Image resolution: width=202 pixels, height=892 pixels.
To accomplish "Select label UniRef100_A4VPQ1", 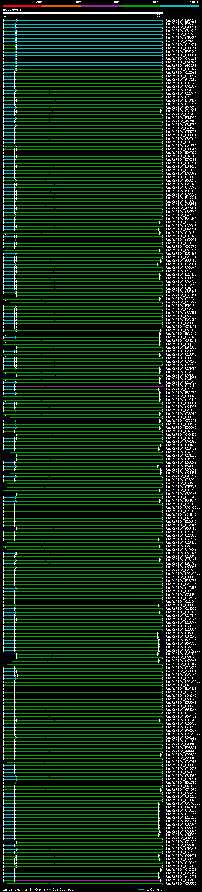I will click(x=181, y=229).
